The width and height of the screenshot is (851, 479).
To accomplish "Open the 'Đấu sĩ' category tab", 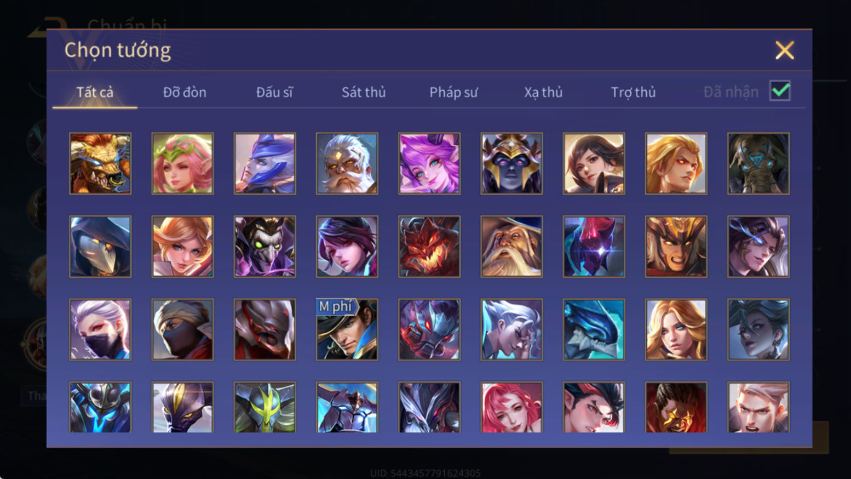I will click(274, 92).
